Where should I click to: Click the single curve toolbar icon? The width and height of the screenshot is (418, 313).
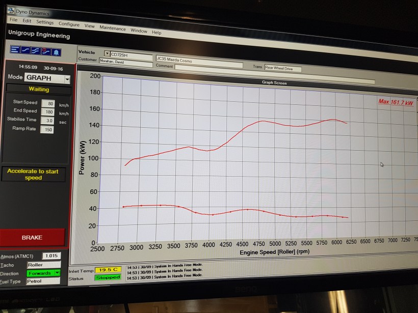tap(25, 50)
